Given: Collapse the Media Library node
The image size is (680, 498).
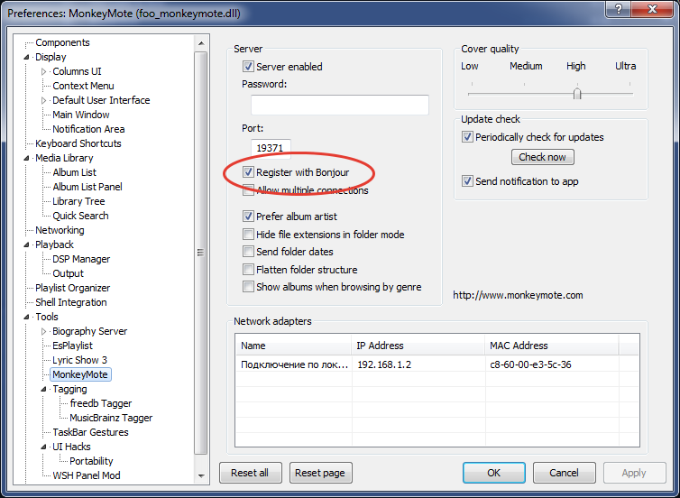Looking at the screenshot, I should click(x=26, y=159).
